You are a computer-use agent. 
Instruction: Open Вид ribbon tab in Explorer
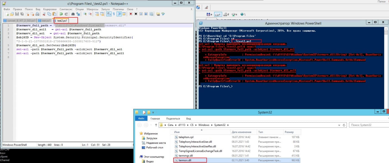[188, 119]
